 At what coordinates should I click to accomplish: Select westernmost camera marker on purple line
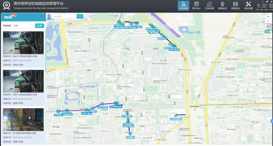pos(58,111)
